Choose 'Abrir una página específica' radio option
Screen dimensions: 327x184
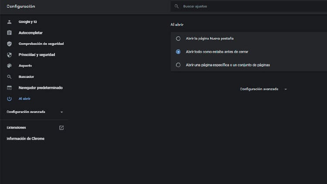(178, 65)
